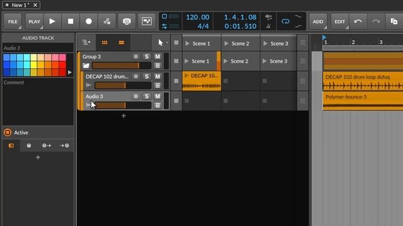The image size is (403, 226).
Task: Select first inspector device tab icon
Action: click(11, 146)
